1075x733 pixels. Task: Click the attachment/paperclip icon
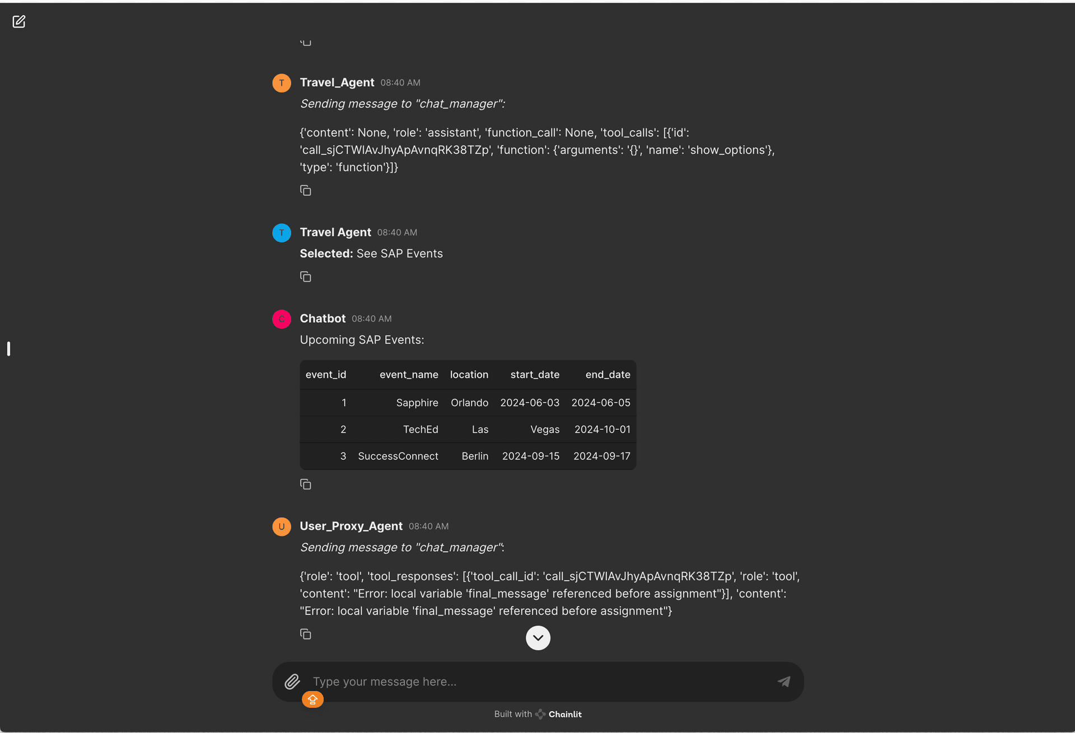point(293,681)
